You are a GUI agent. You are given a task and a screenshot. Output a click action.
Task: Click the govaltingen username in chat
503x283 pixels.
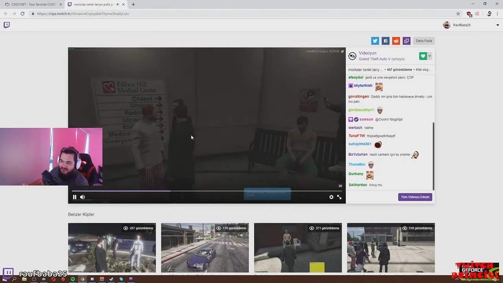point(358,97)
